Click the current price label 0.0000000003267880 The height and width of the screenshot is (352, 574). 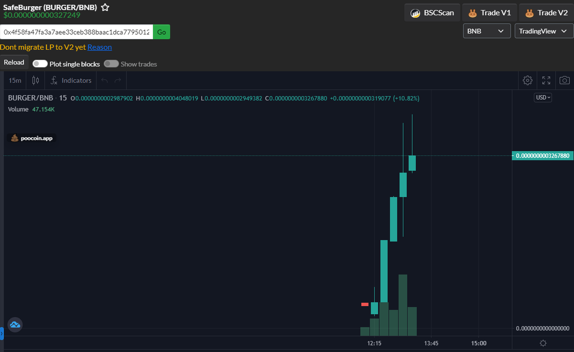coord(542,156)
